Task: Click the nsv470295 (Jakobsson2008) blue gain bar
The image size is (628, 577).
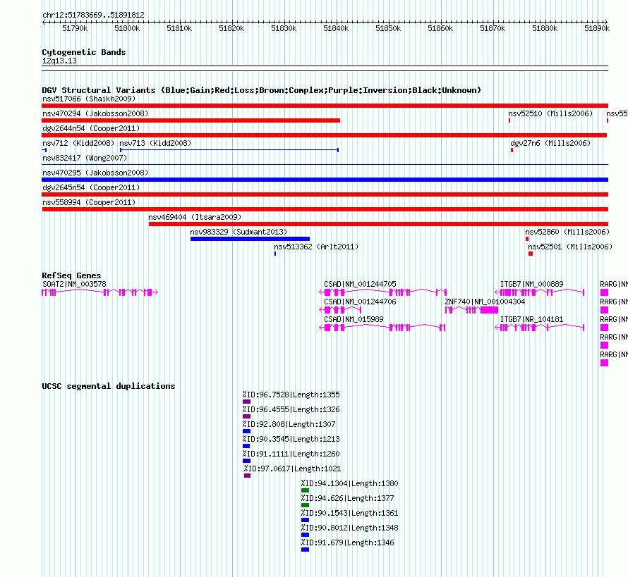Action: pyautogui.click(x=325, y=180)
